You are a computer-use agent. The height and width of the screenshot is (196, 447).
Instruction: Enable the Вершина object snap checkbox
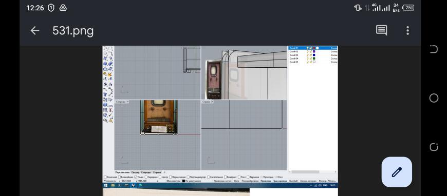[248, 177]
